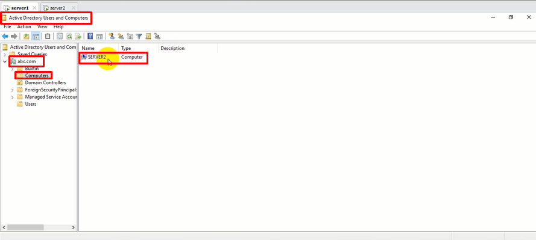The image size is (536, 240).
Task: Click the SERVER2 computer icon
Action: point(84,57)
